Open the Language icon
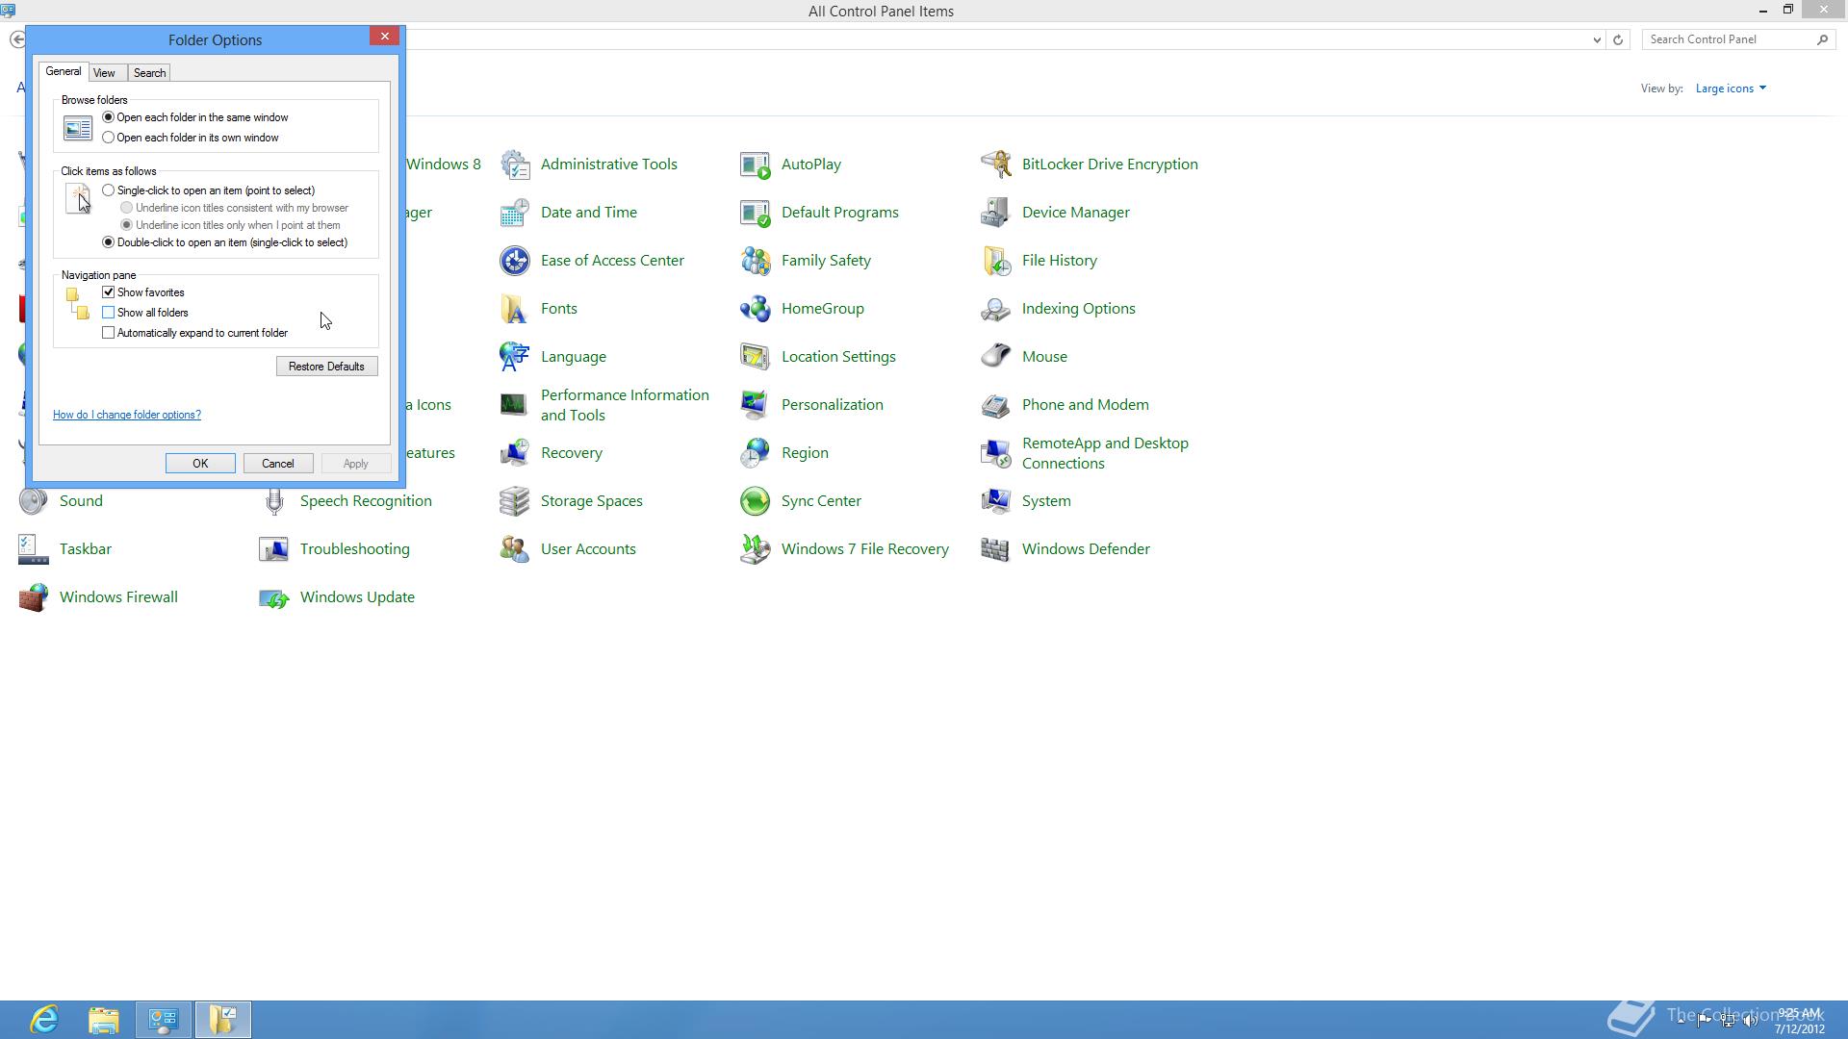Image resolution: width=1848 pixels, height=1039 pixels. tap(515, 357)
